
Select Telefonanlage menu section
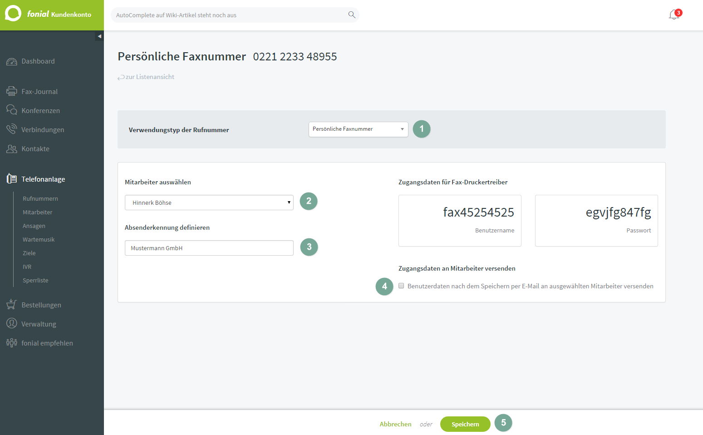(x=43, y=179)
